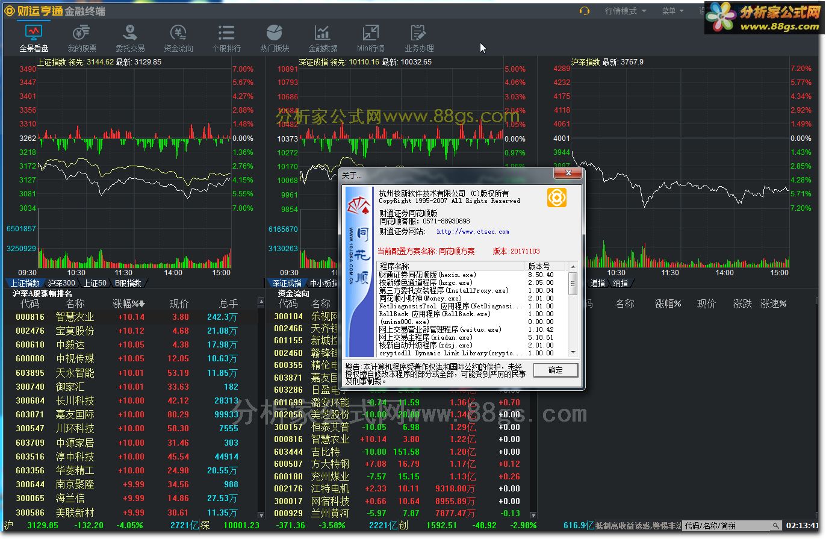Click the 总手 column header in 沪深A股涨幅排名

pyautogui.click(x=228, y=304)
